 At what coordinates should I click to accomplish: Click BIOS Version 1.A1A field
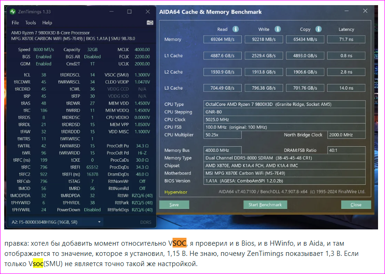pyautogui.click(x=284, y=181)
